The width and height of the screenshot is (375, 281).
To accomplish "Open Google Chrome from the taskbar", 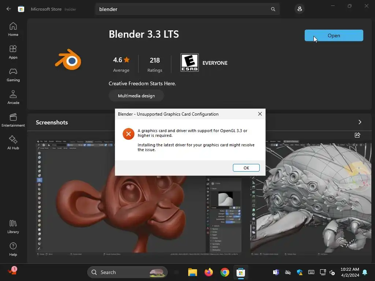I will click(224, 272).
